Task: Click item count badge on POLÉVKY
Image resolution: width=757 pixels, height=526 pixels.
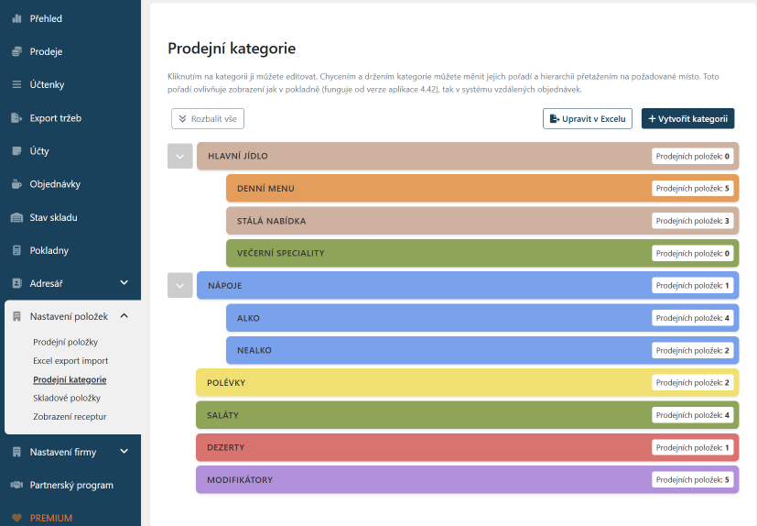Action: pos(693,383)
